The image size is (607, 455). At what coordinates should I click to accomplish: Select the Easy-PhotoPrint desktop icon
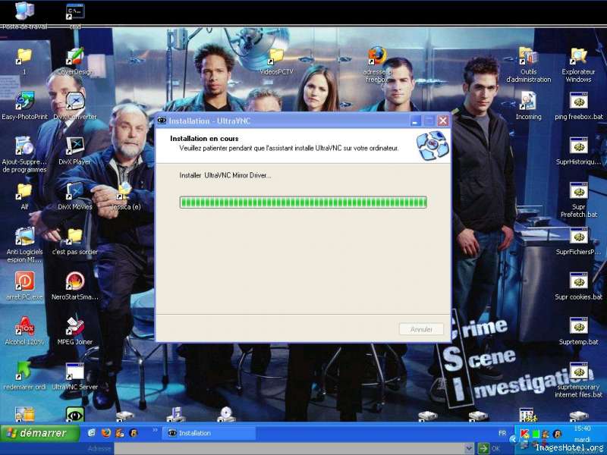24,101
